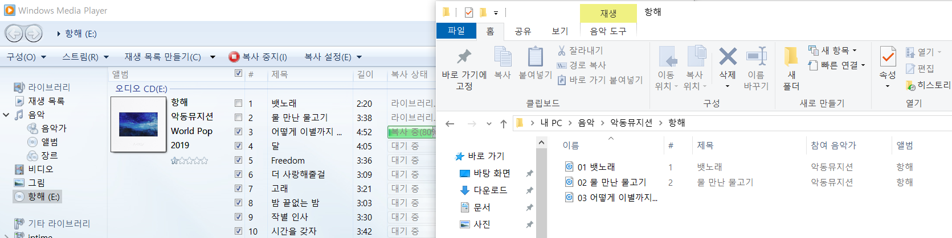Screen dimensions: 952x238
Task: Click the 편집 edit command
Action: pyautogui.click(x=920, y=68)
